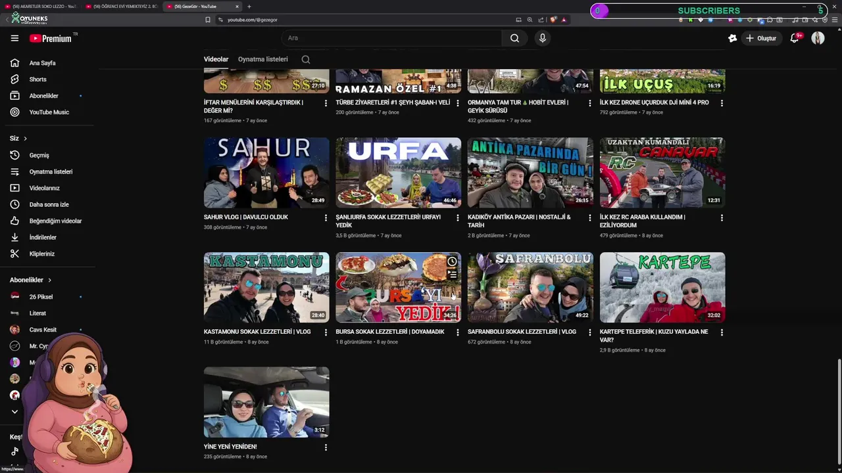Switch to AKARETLER SOKO LEZZO browser tab

[x=41, y=7]
